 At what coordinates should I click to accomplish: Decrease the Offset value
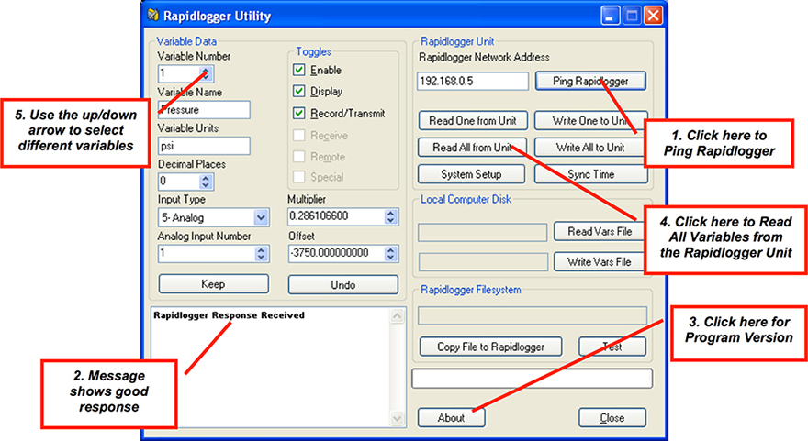[390, 257]
